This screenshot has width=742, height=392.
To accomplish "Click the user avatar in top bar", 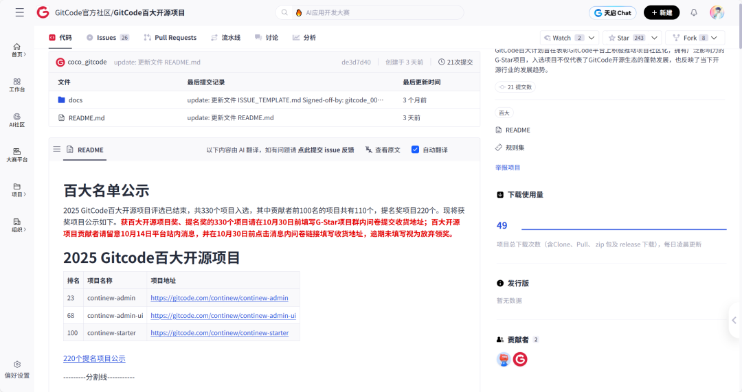I will click(x=717, y=12).
